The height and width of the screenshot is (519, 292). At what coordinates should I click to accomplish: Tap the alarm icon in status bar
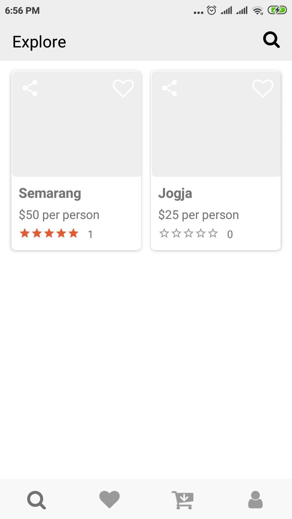pyautogui.click(x=212, y=11)
